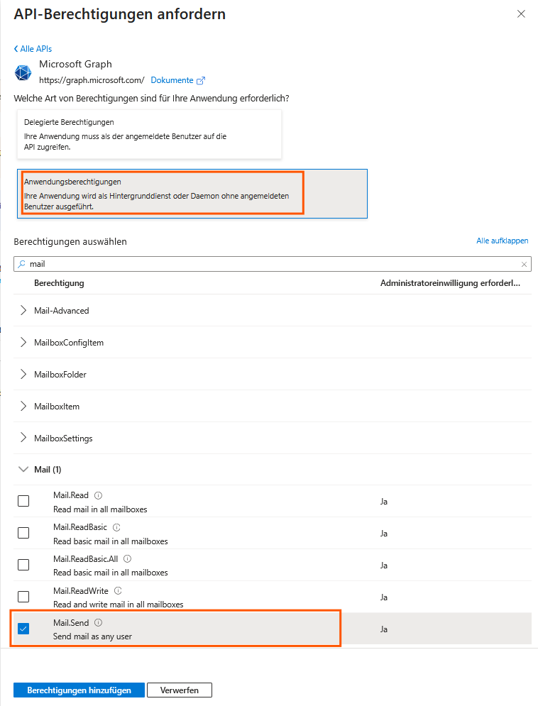
Task: Enable the Mail.Read permission checkbox
Action: point(23,501)
